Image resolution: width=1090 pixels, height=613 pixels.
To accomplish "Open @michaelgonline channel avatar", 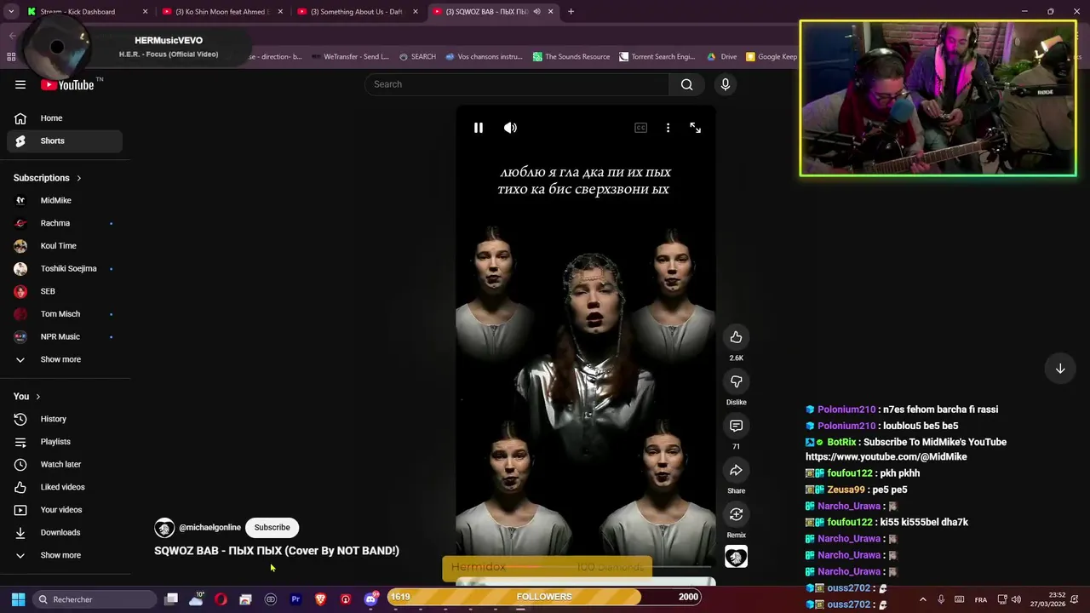I will click(164, 528).
